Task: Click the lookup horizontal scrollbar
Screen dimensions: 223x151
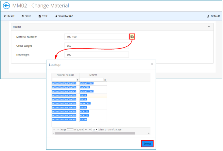Action: point(95,133)
